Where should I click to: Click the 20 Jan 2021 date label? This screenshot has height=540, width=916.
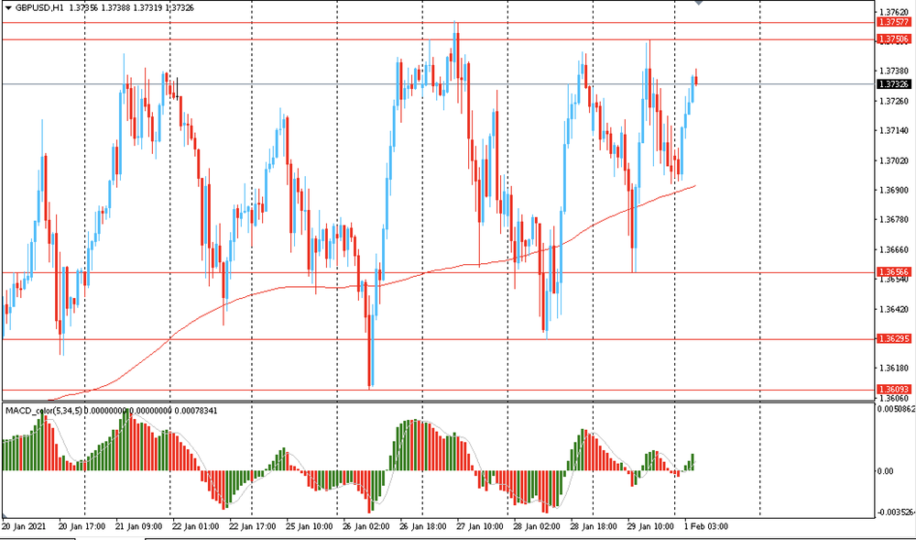coord(25,527)
